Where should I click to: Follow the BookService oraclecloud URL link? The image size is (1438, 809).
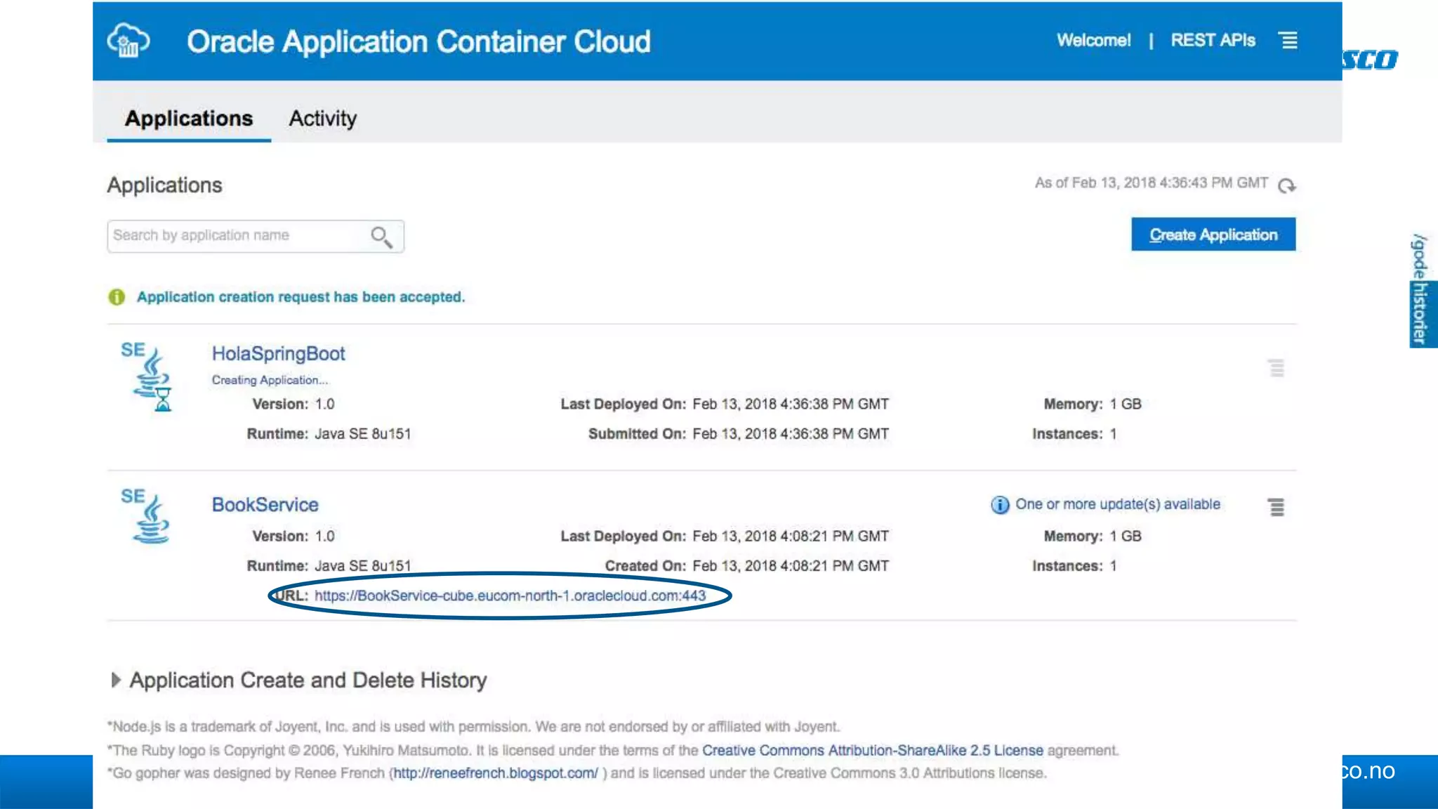pyautogui.click(x=510, y=596)
